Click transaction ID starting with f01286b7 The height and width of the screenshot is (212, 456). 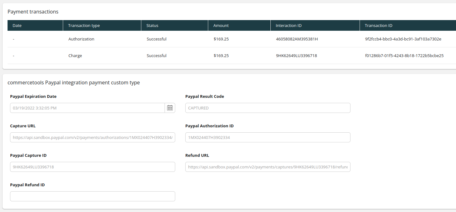(404, 56)
